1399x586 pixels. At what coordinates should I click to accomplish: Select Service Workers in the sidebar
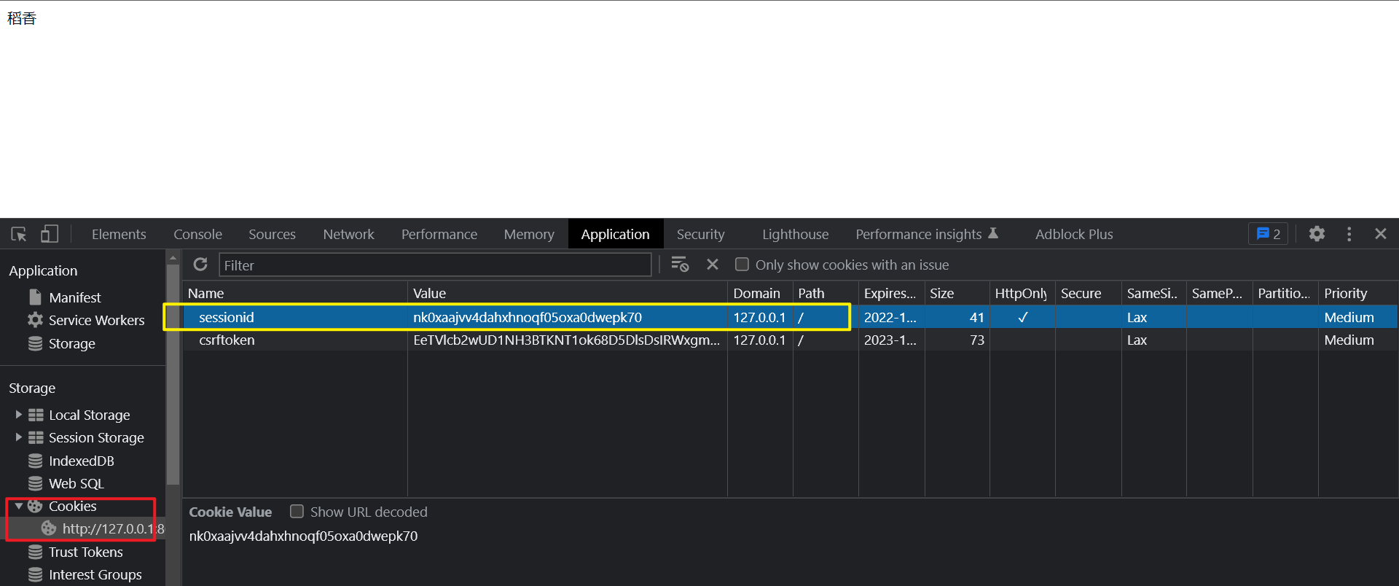point(97,320)
